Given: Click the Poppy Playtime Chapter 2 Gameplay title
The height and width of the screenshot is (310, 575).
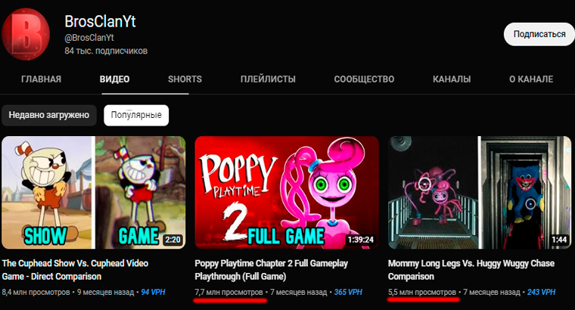Looking at the screenshot, I should (272, 270).
